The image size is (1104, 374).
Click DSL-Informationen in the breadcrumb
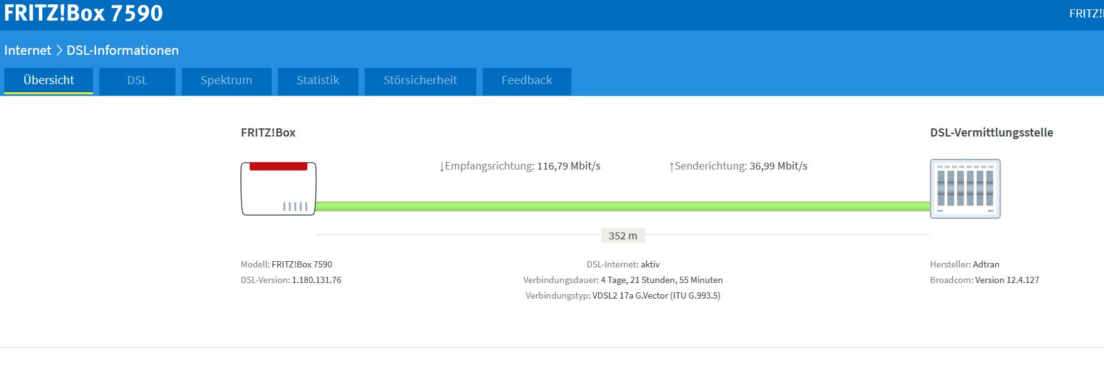click(122, 50)
